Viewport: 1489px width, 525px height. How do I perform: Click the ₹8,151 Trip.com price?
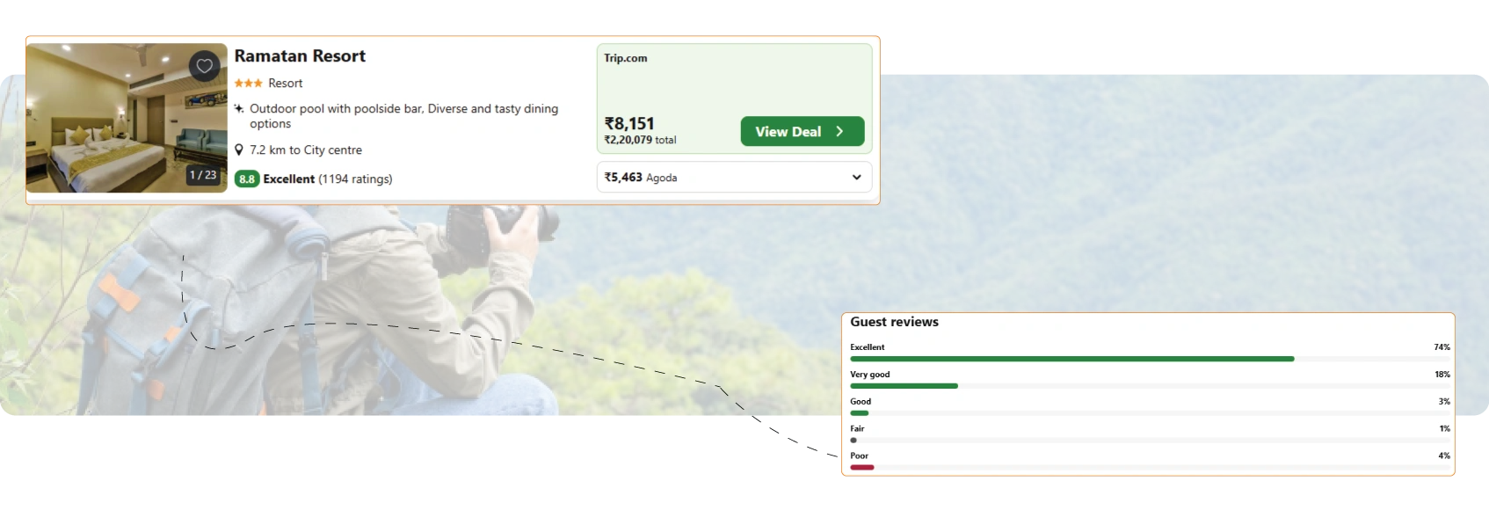tap(629, 124)
